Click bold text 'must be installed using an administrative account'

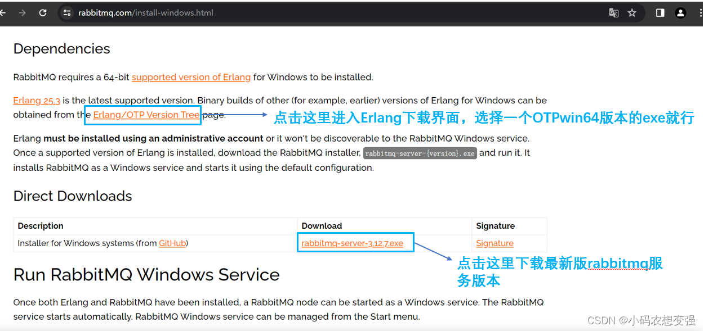tap(153, 138)
